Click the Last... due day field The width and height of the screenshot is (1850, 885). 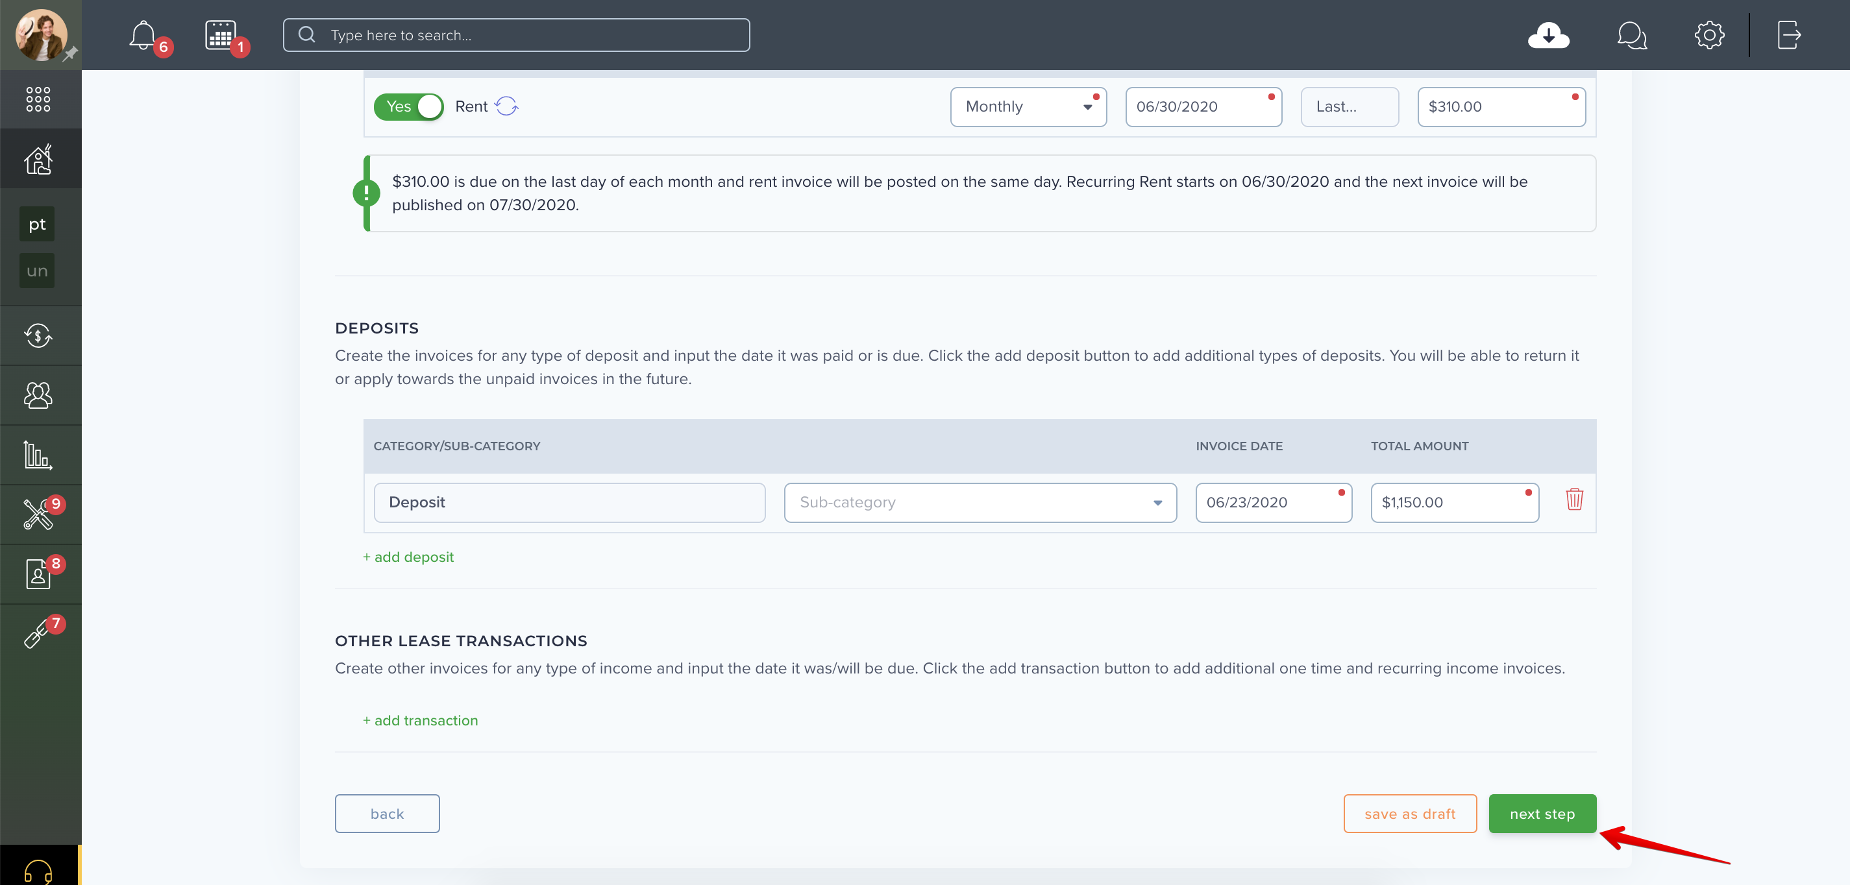(x=1350, y=107)
